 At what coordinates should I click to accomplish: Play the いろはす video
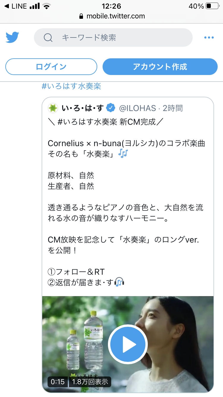[128, 344]
